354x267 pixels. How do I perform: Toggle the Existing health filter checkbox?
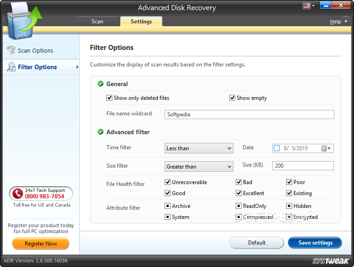pyautogui.click(x=289, y=193)
